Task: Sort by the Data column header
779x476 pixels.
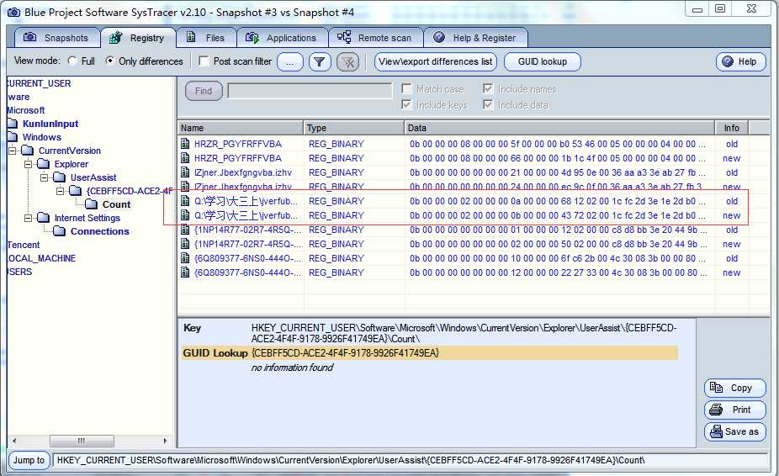Action: 559,128
